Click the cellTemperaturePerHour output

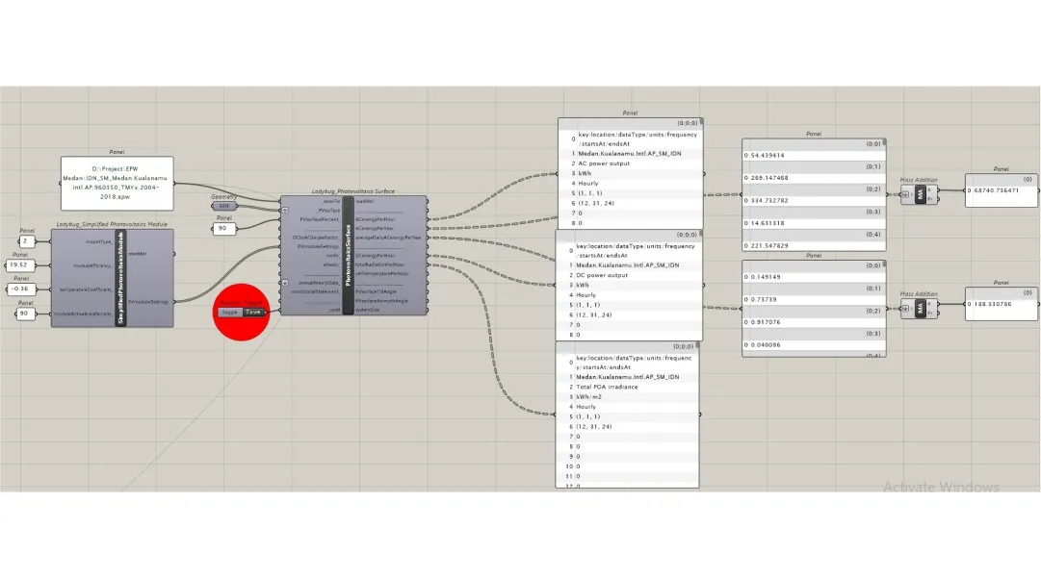tap(381, 273)
